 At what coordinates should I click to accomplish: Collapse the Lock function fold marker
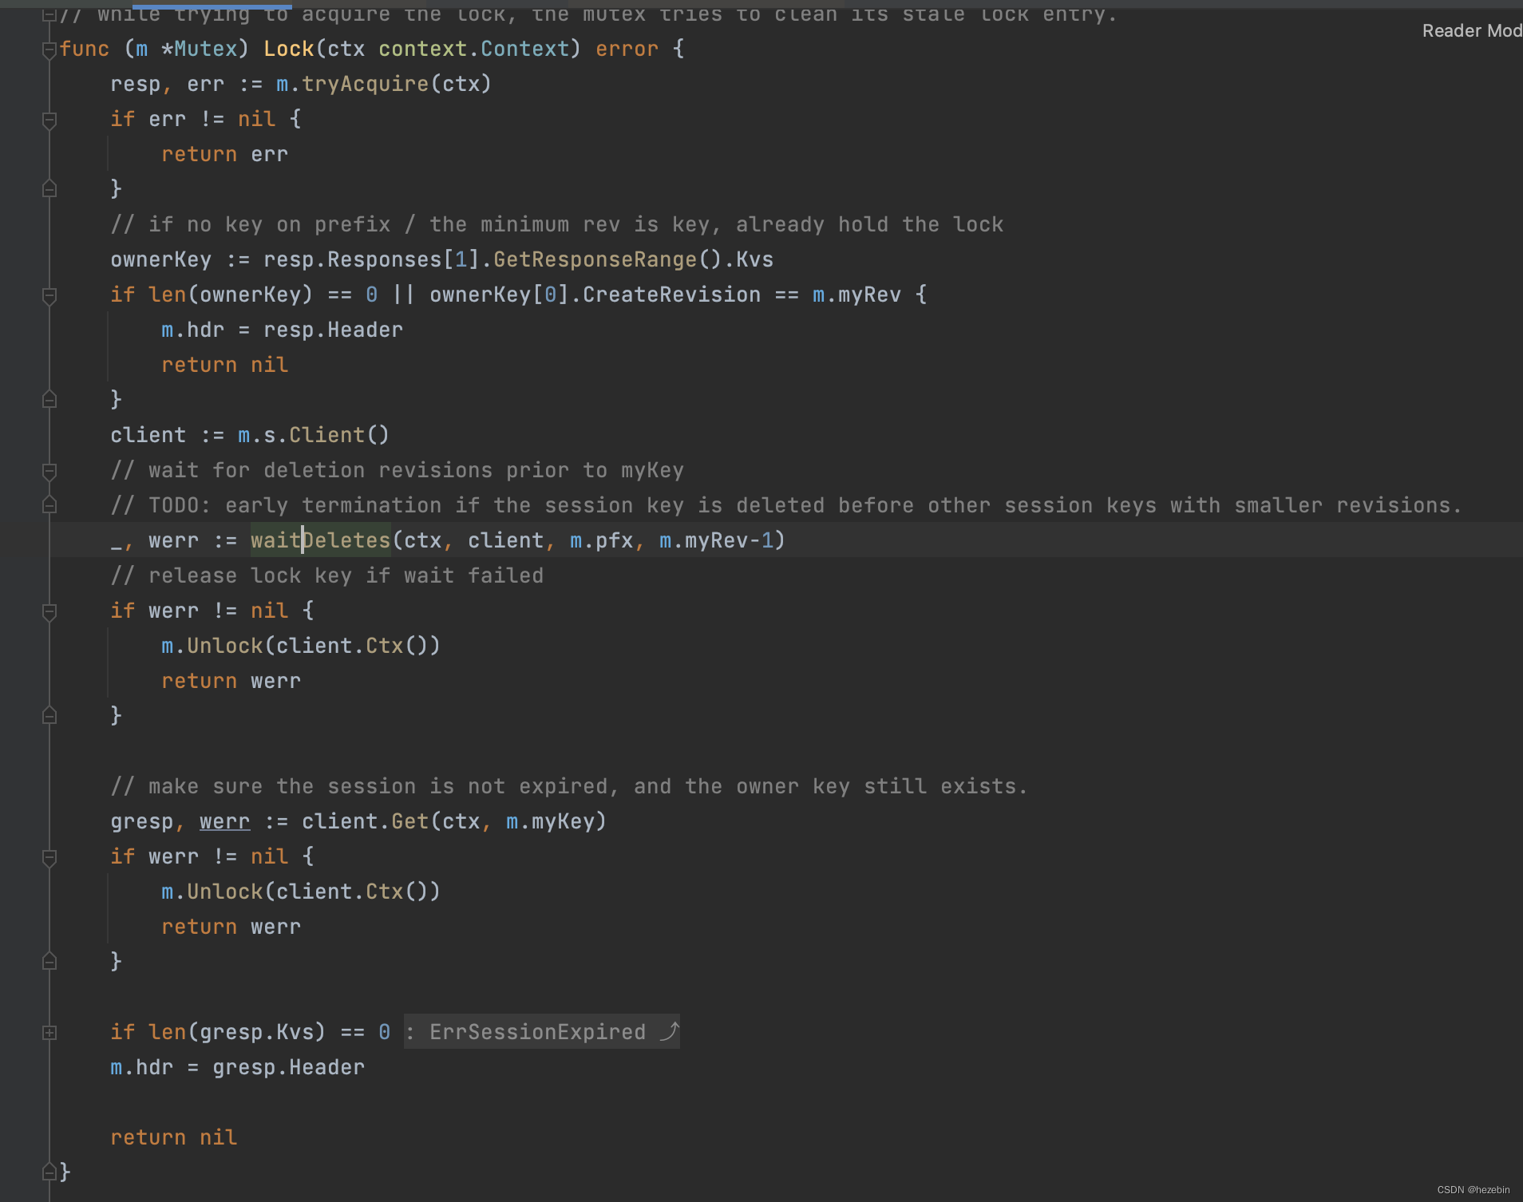click(x=49, y=49)
